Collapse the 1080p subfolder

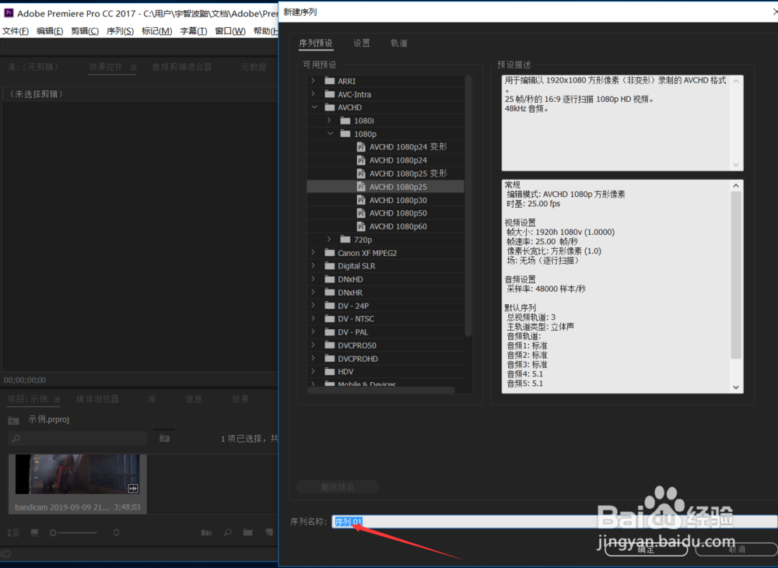pos(330,134)
